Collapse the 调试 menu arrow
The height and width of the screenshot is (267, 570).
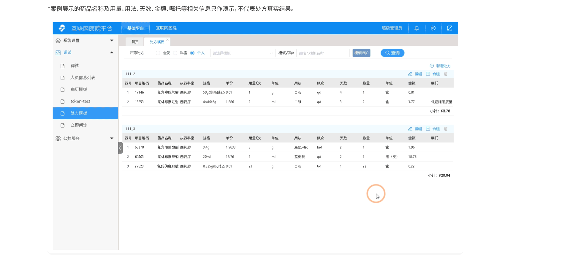point(112,53)
